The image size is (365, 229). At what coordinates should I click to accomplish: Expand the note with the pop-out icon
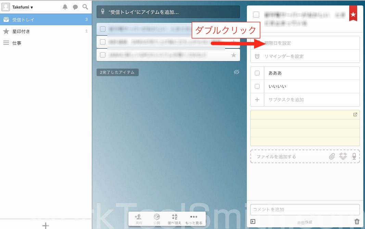355,115
